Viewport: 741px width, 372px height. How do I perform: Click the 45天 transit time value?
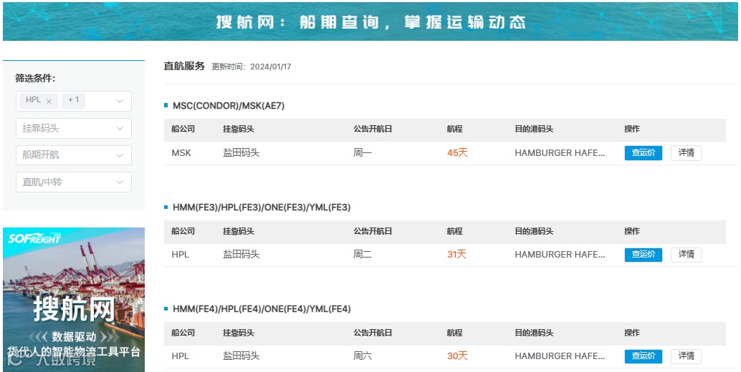tap(457, 153)
